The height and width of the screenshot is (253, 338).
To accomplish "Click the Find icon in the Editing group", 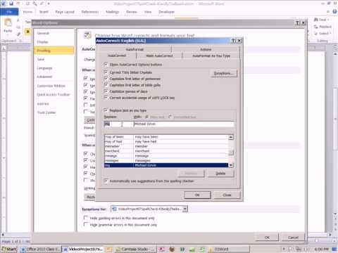I will click(x=316, y=20).
